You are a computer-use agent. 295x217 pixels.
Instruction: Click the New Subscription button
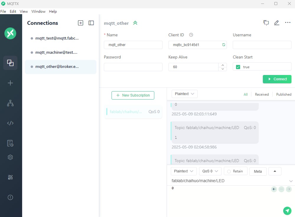point(133,95)
